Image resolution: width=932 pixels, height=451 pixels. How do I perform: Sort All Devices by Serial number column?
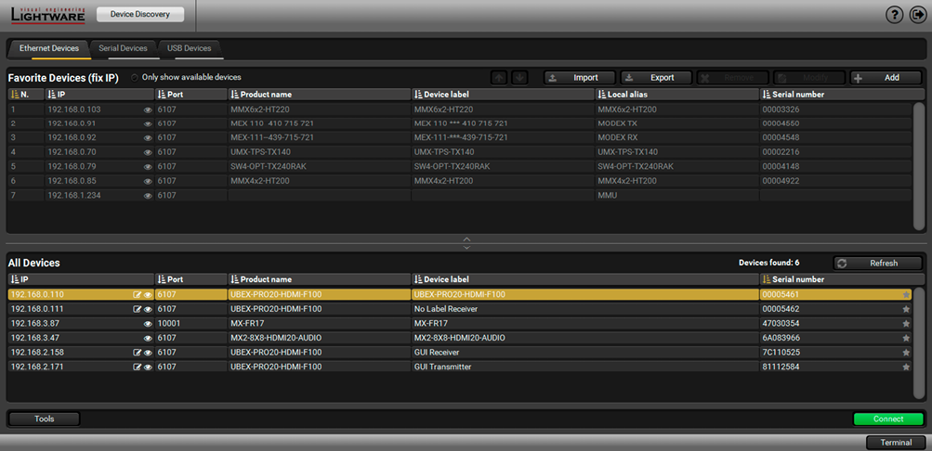(801, 279)
